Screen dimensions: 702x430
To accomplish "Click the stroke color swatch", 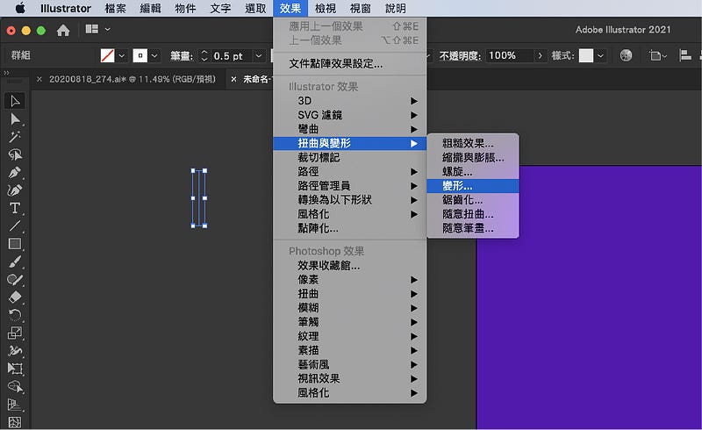I will [140, 56].
